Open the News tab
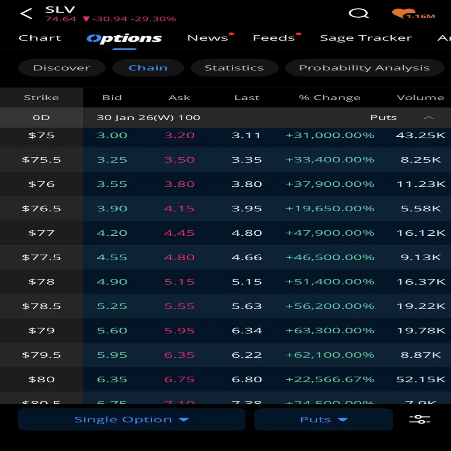 point(208,38)
